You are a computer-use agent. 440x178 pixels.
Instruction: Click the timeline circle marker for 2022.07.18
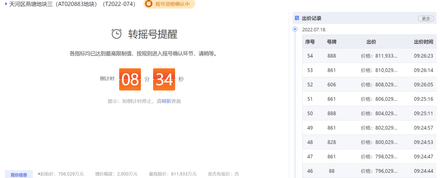pos(295,29)
